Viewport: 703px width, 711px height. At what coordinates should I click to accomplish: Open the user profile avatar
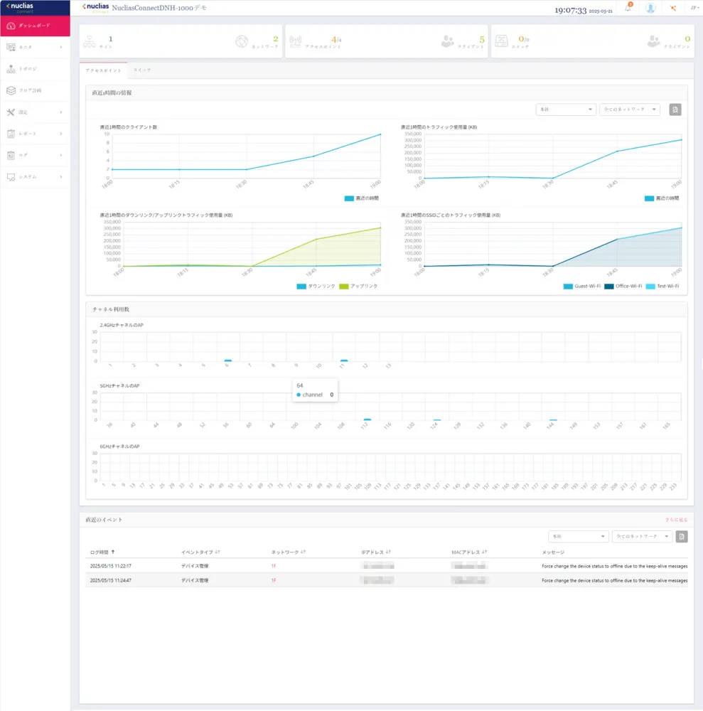point(650,8)
